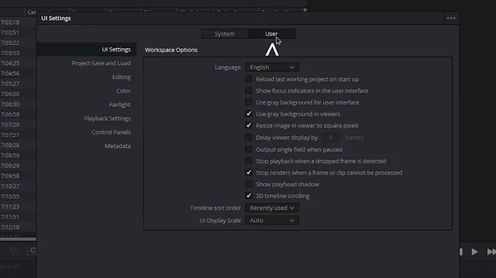
Task: Open the UI Display Scale dropdown
Action: 271,220
